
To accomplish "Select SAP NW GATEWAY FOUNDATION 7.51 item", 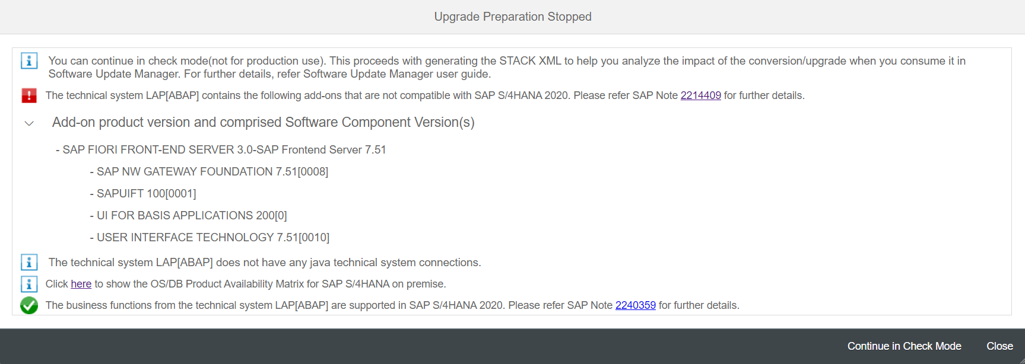I will click(x=209, y=172).
